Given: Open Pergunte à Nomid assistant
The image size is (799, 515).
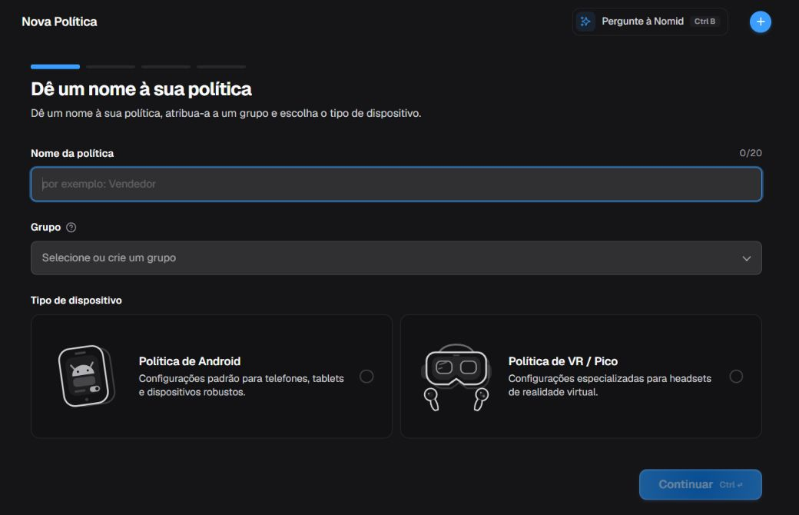Looking at the screenshot, I should click(x=650, y=22).
